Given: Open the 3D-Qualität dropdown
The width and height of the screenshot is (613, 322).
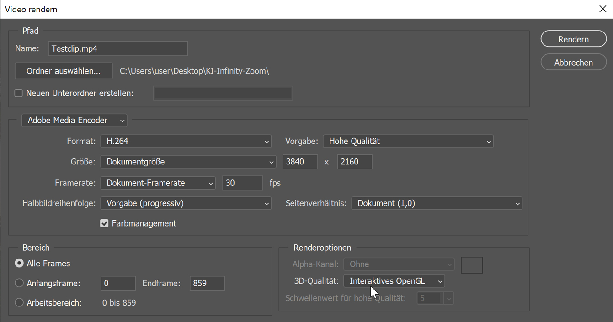Looking at the screenshot, I should 394,281.
